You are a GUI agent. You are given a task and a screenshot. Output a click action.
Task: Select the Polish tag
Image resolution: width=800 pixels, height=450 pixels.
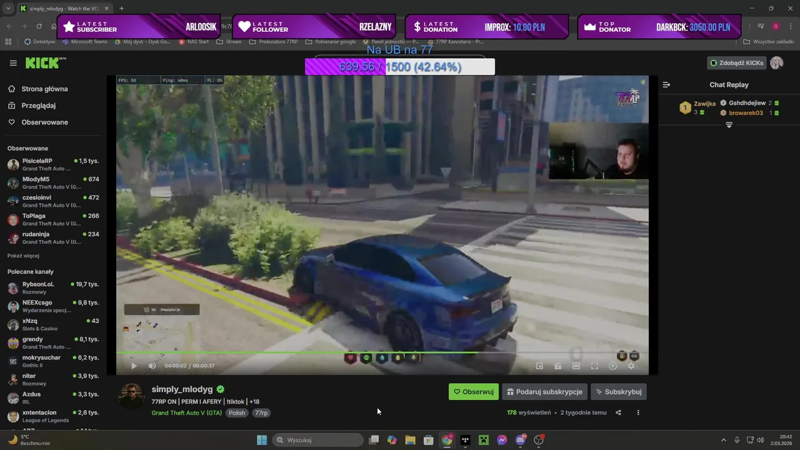(x=237, y=413)
